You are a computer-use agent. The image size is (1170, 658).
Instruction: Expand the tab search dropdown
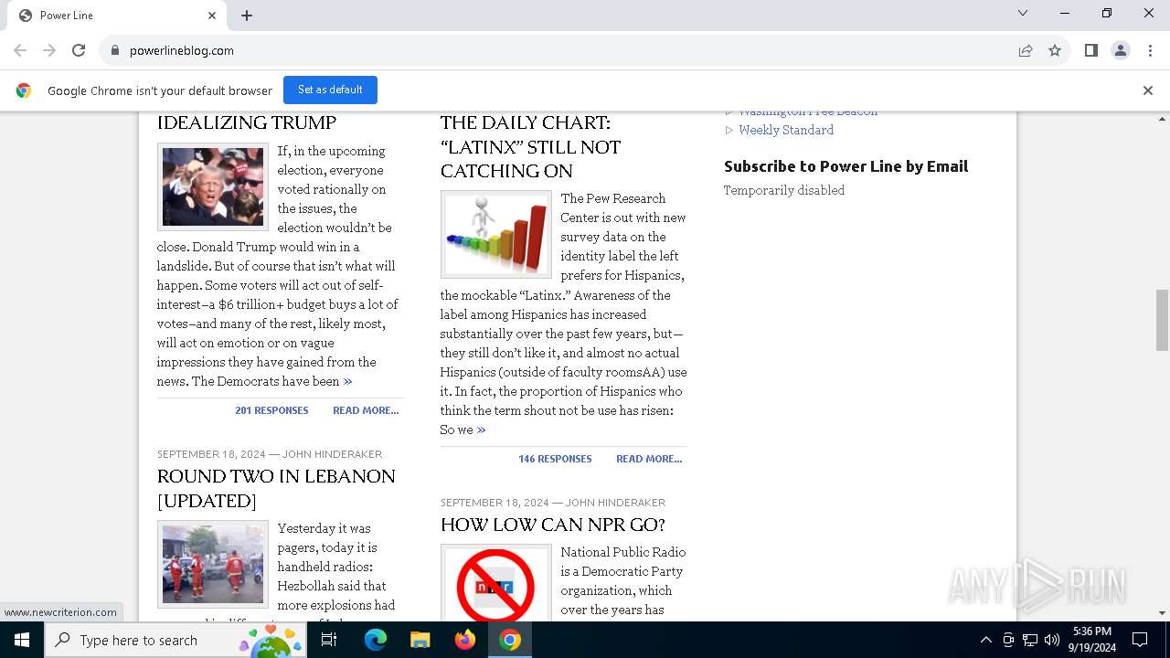coord(1023,13)
